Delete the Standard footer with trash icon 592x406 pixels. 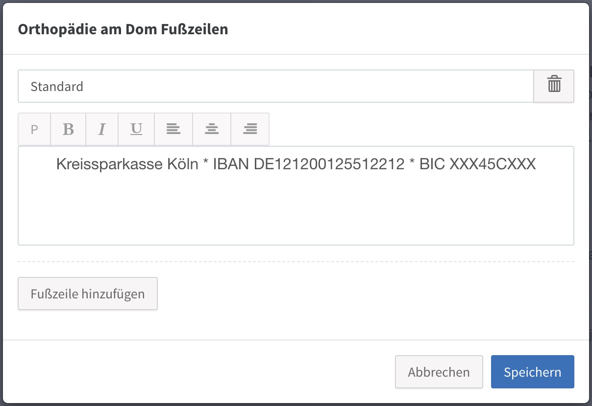tap(554, 86)
